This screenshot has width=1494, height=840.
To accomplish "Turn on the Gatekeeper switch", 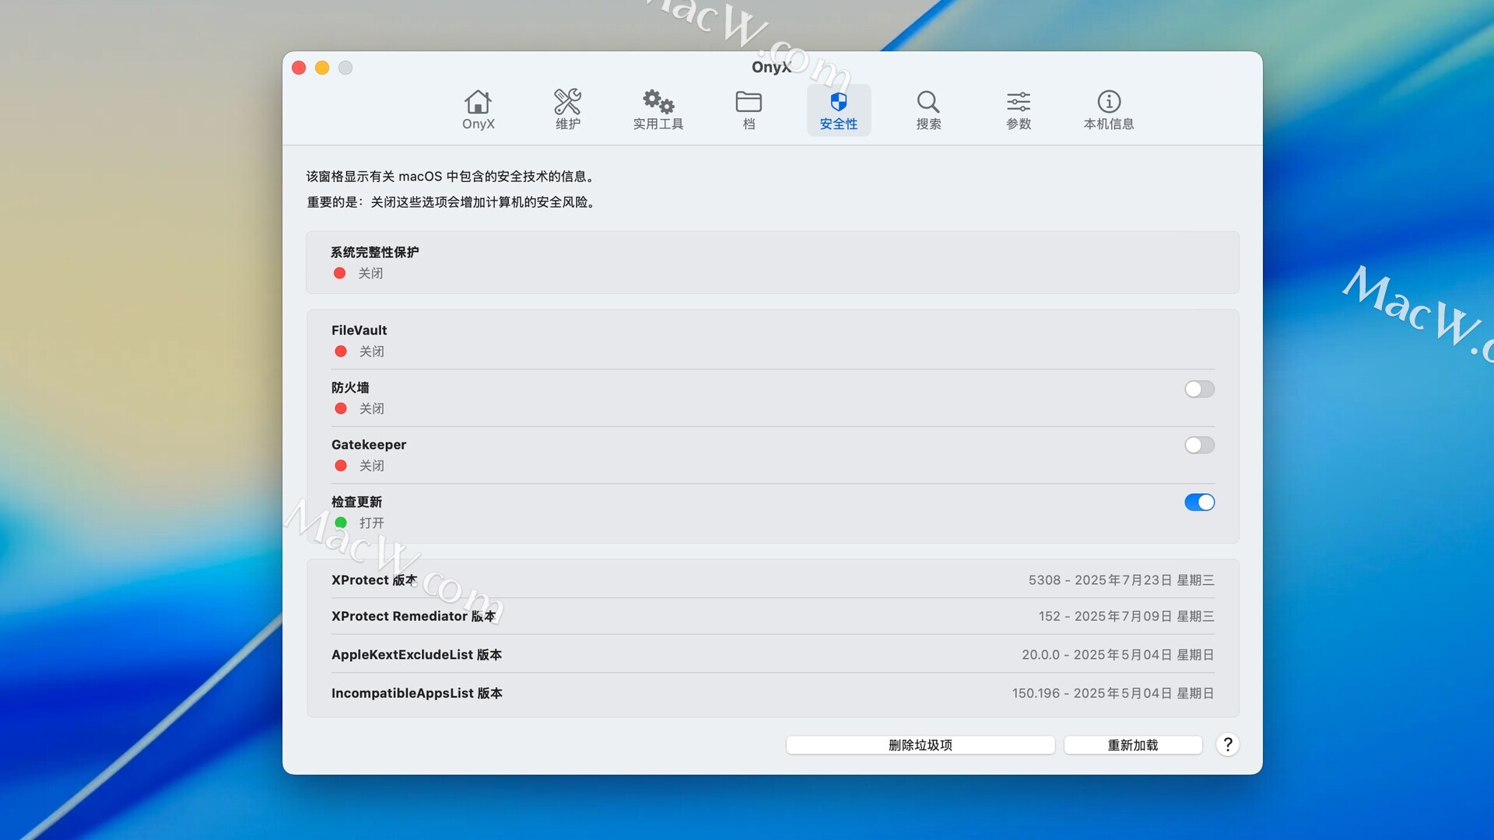I will (x=1199, y=445).
